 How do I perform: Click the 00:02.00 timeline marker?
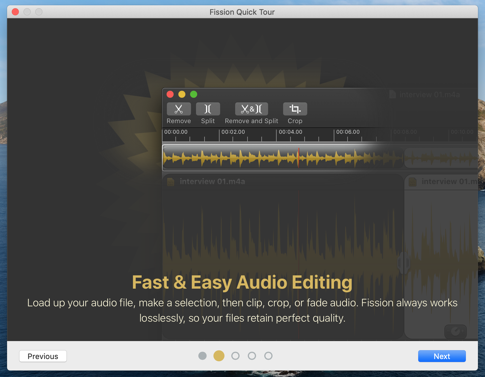233,132
